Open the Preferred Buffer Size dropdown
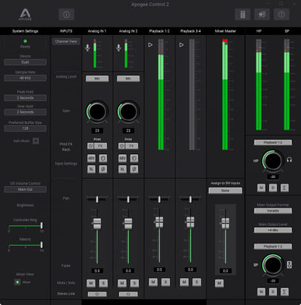The width and height of the screenshot is (301, 305). (25, 128)
